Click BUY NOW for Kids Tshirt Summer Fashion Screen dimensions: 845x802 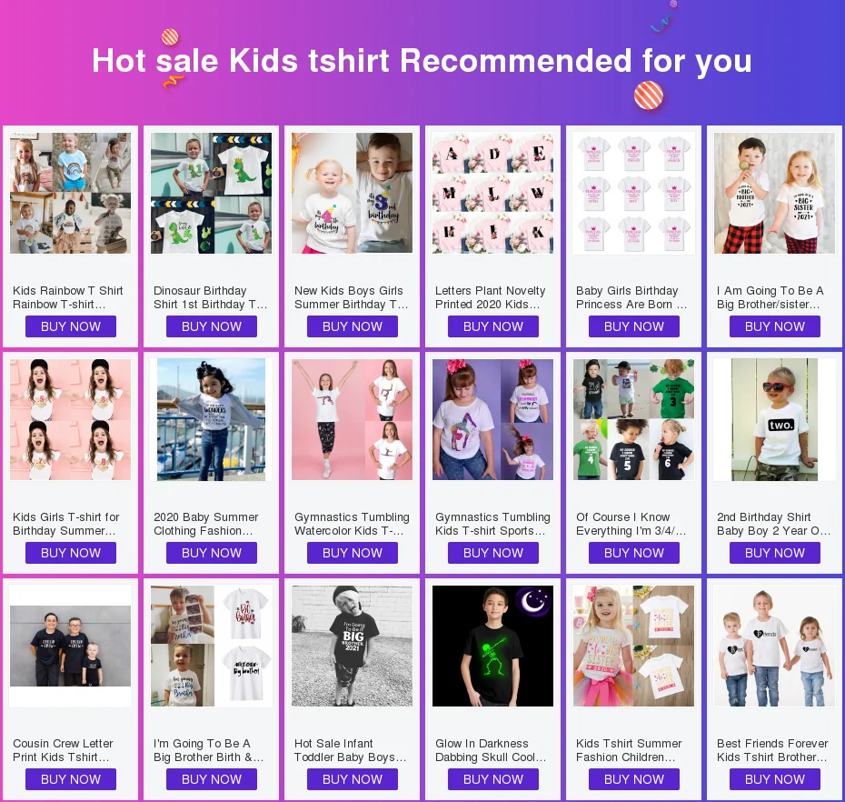(x=634, y=780)
